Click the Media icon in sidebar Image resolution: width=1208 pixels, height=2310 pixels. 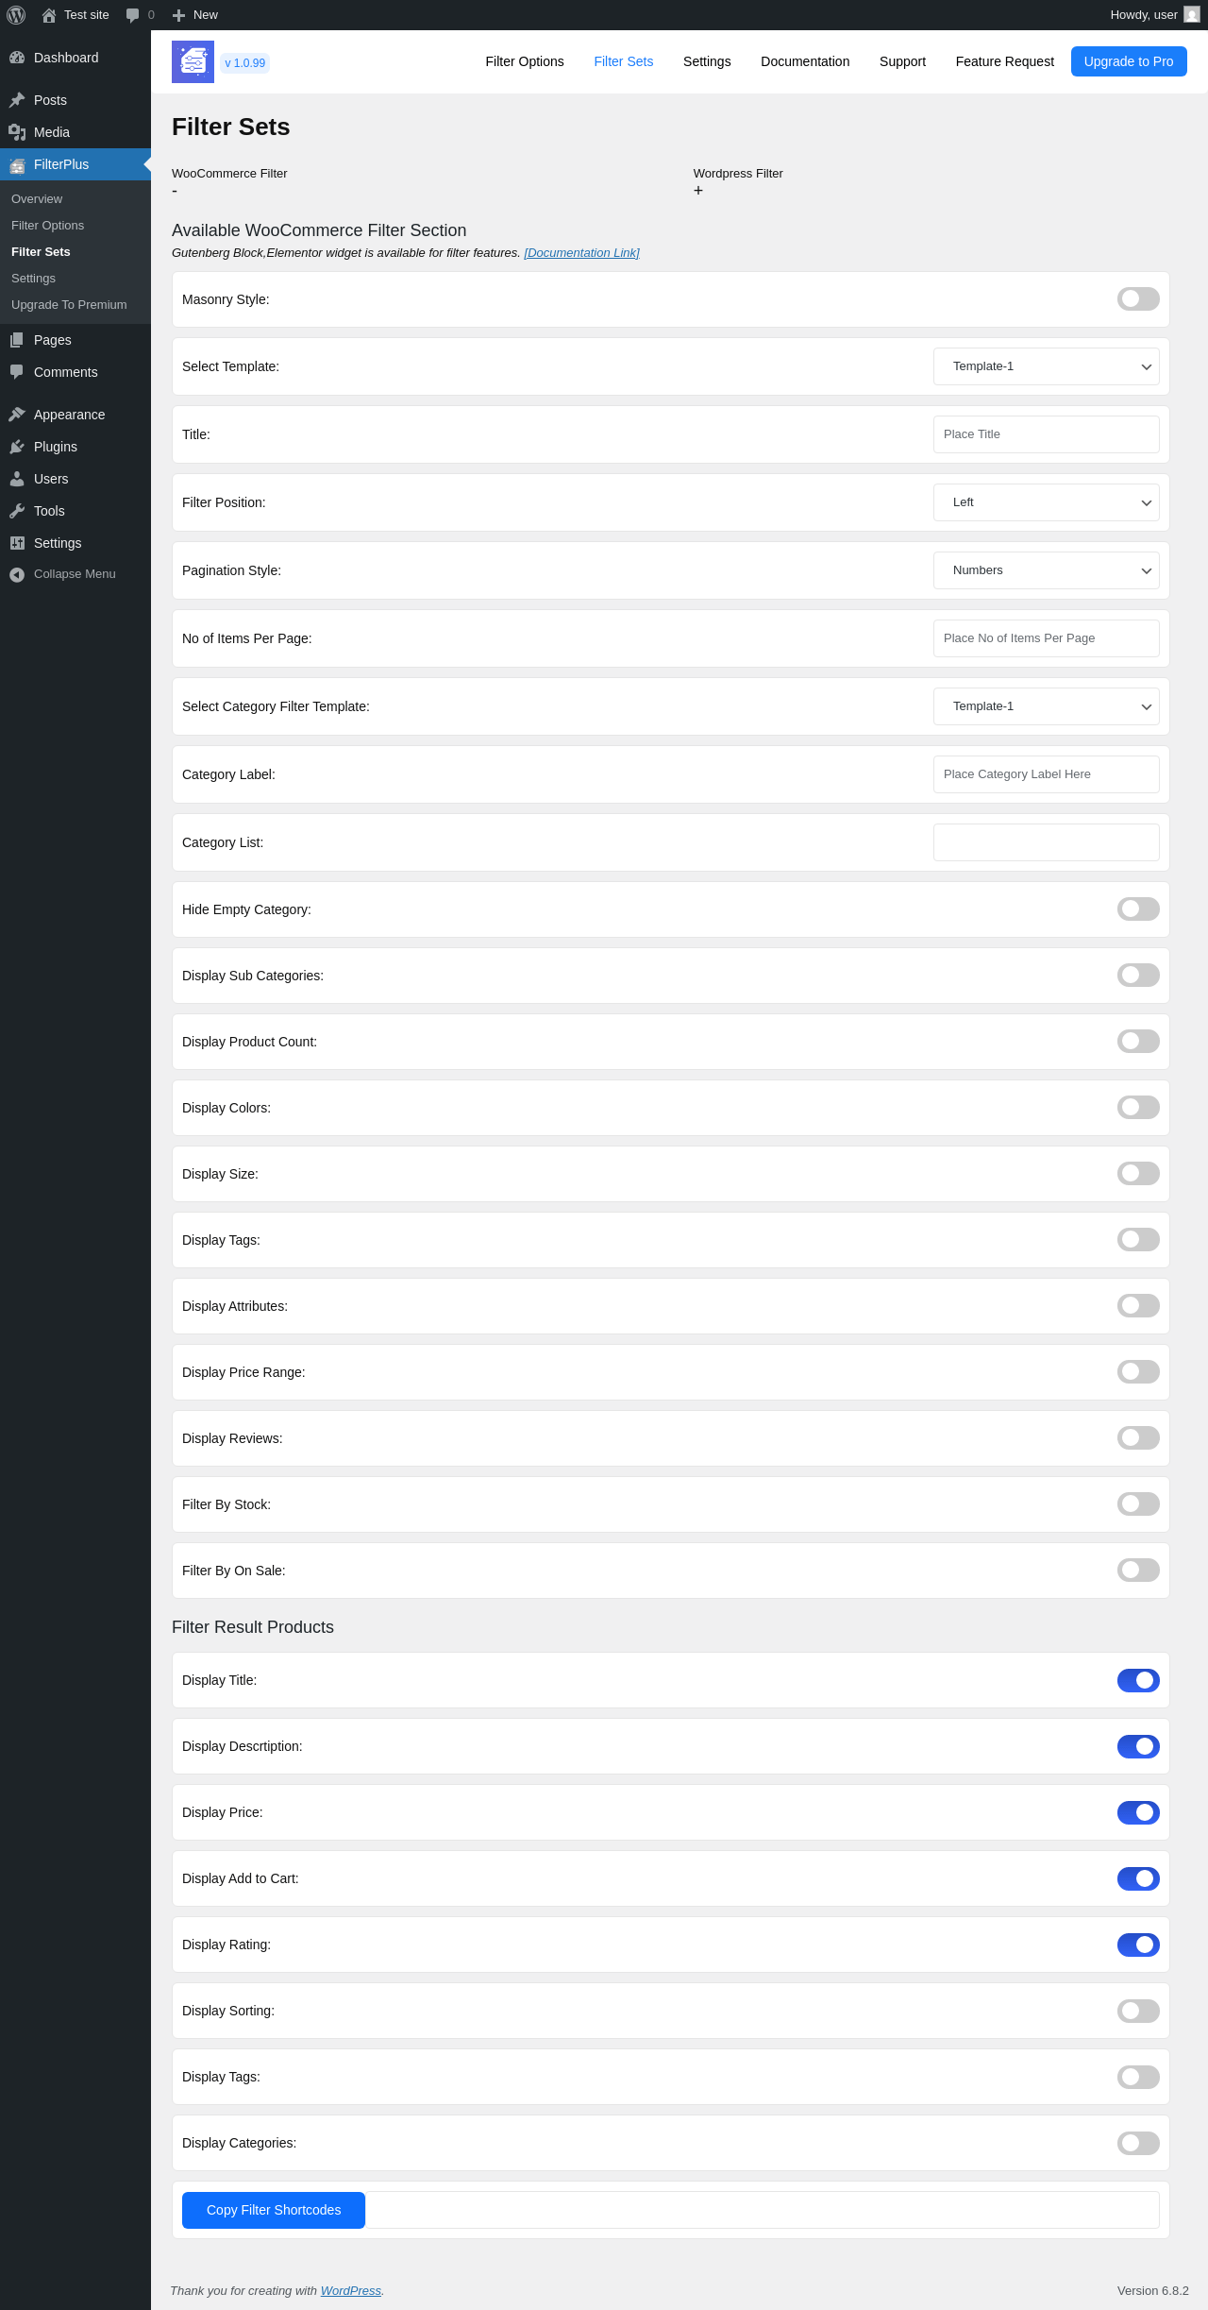point(17,132)
